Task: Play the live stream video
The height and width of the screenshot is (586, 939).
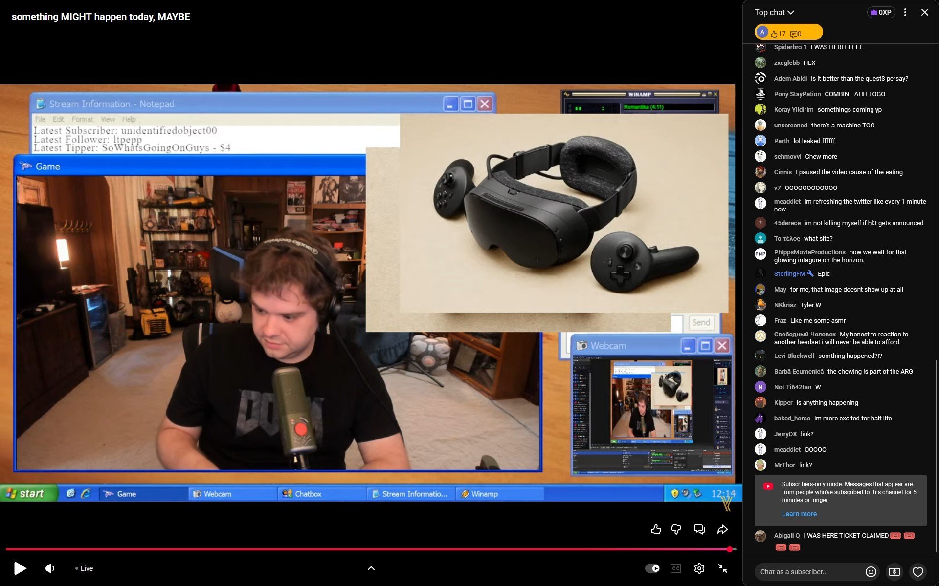Action: [20, 568]
